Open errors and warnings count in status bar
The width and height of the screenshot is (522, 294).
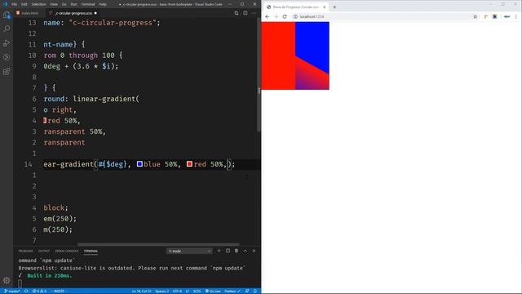(x=39, y=291)
